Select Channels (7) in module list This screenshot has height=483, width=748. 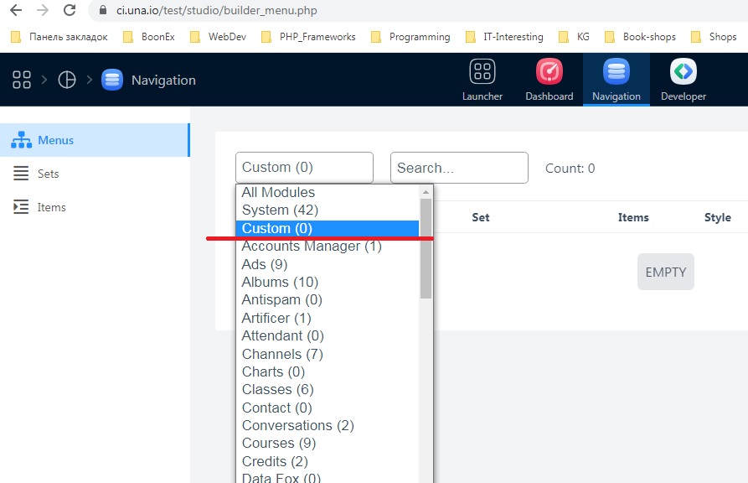pyautogui.click(x=282, y=354)
